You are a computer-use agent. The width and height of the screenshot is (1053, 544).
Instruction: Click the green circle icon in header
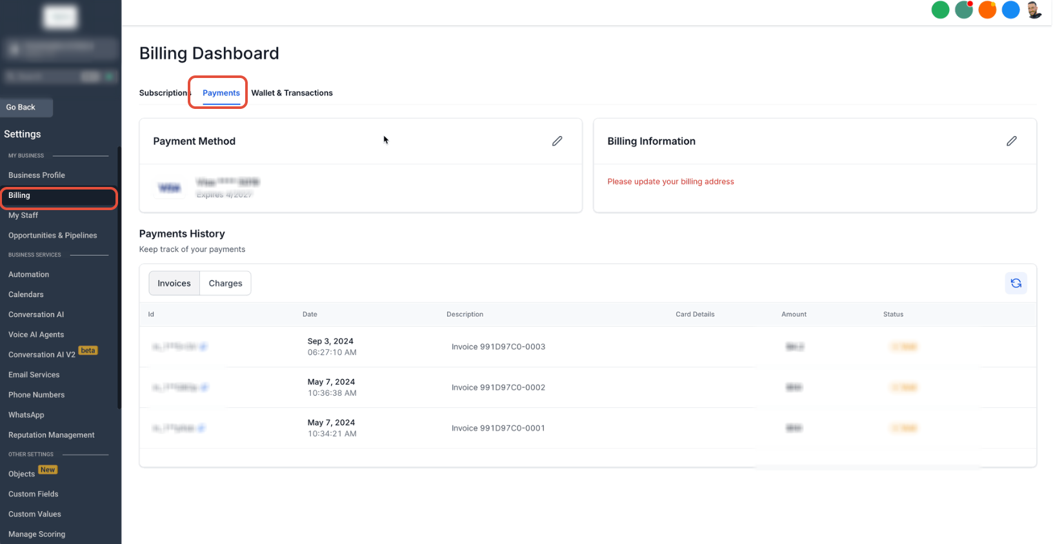coord(940,10)
